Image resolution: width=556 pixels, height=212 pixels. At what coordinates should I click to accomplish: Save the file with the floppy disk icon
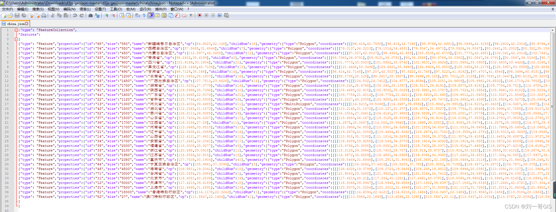[17, 15]
